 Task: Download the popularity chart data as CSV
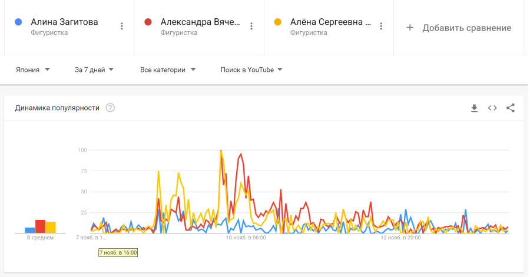pyautogui.click(x=474, y=108)
